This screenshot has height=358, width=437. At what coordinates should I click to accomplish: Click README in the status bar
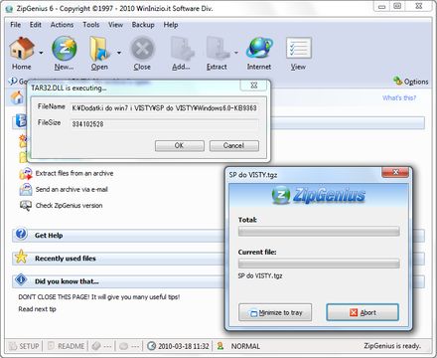(67, 346)
